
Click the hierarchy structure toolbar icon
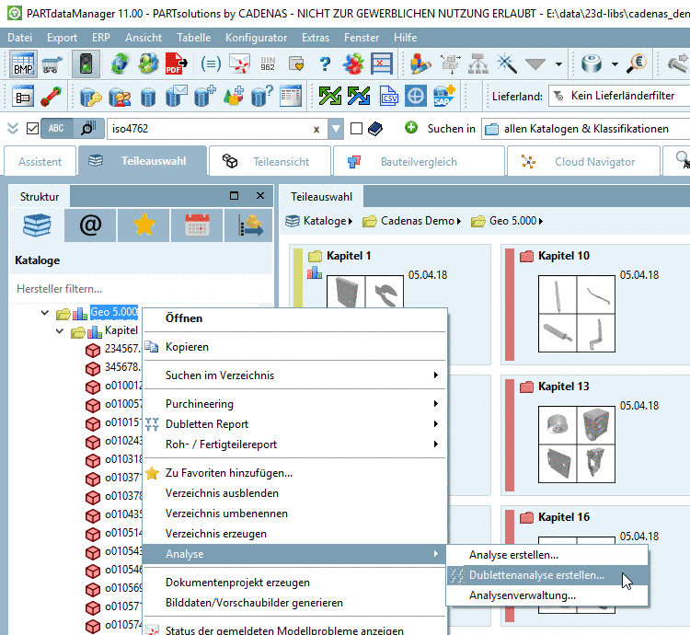(x=477, y=64)
